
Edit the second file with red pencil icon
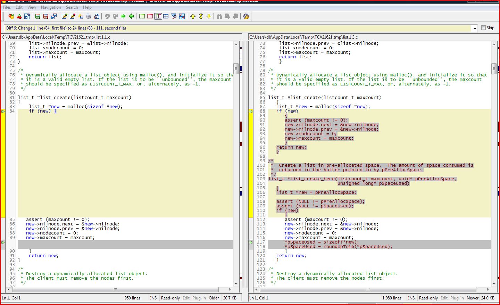click(73, 16)
